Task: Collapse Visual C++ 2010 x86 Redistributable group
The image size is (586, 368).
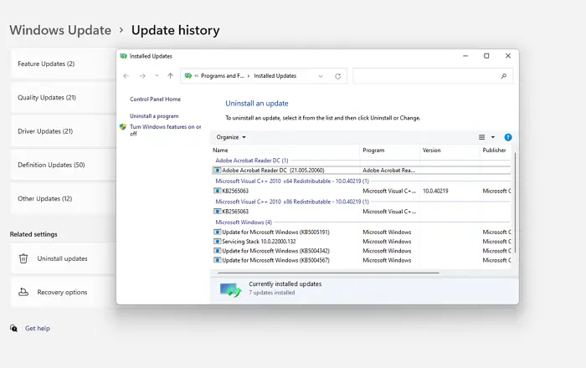Action: pyautogui.click(x=292, y=202)
